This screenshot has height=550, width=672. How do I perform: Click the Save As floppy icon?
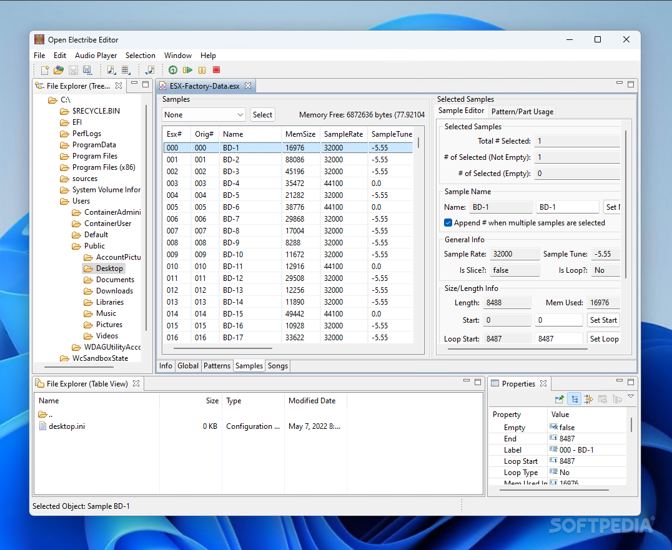click(x=87, y=70)
